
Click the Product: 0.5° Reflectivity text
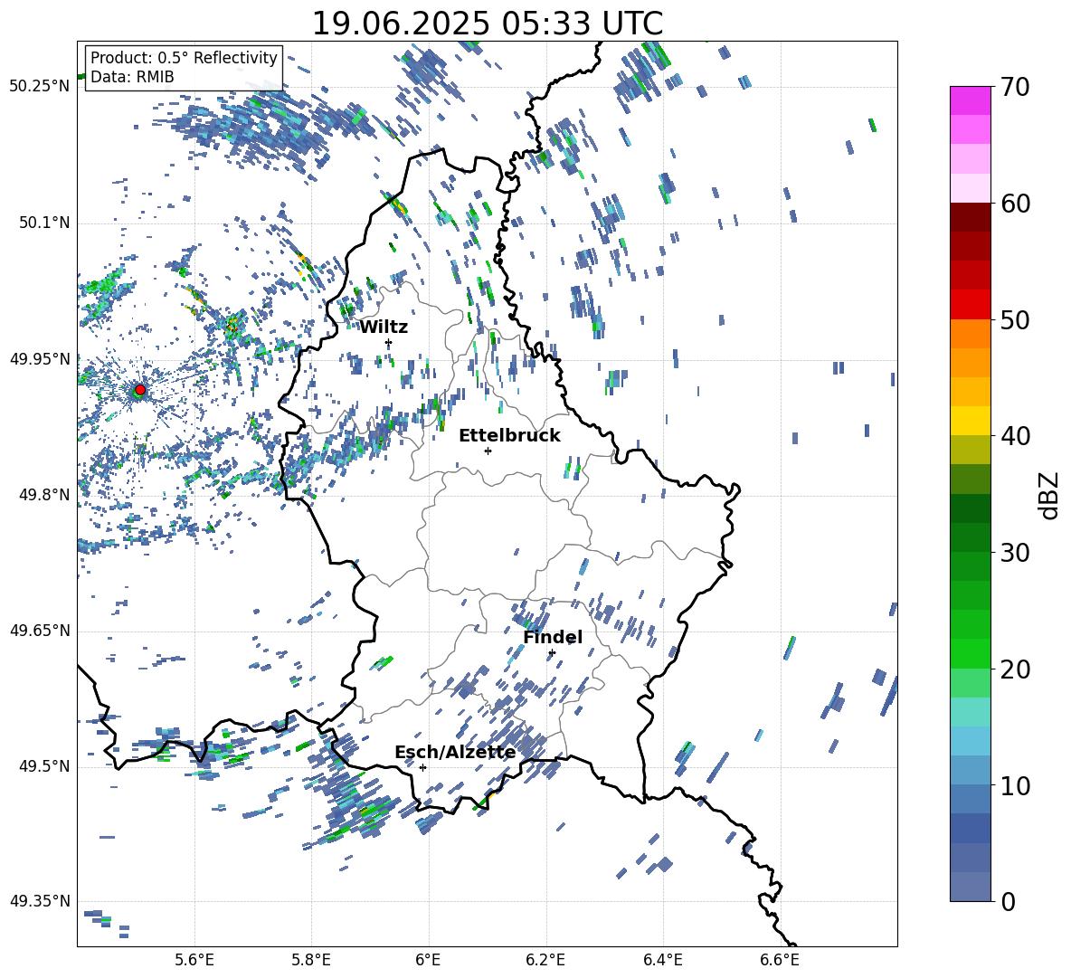click(184, 58)
